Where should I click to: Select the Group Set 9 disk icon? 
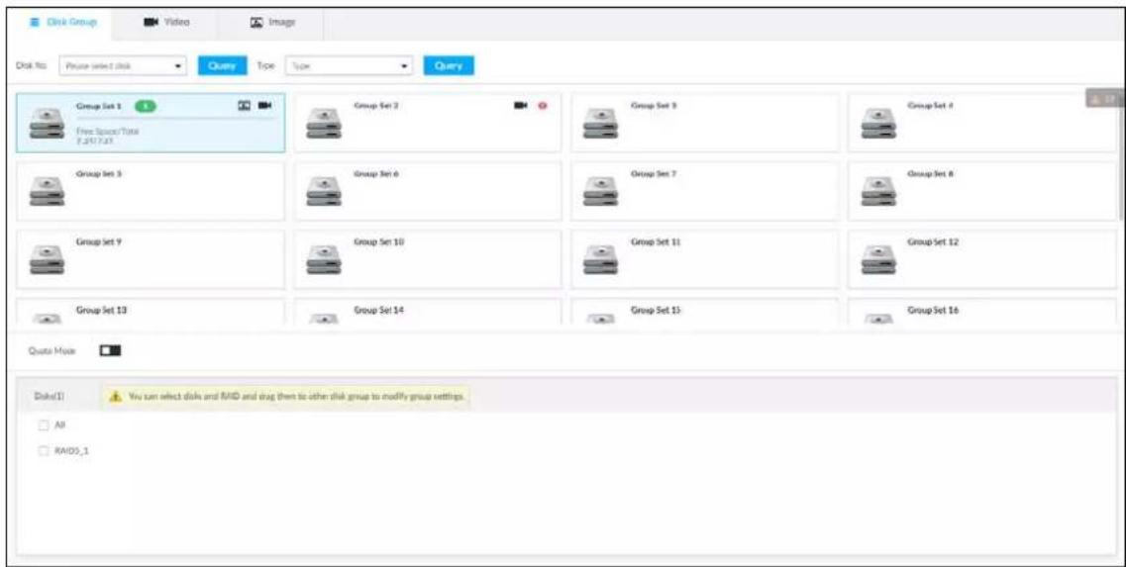point(47,259)
